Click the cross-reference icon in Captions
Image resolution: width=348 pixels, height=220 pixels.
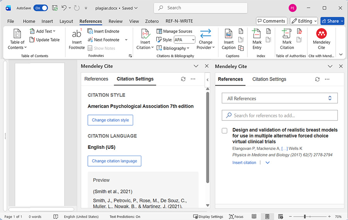tap(241, 48)
